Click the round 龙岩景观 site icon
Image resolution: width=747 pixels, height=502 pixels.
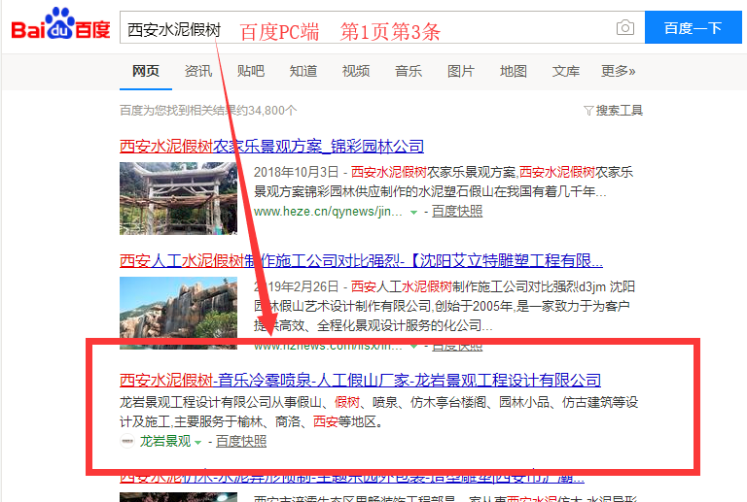tap(127, 442)
